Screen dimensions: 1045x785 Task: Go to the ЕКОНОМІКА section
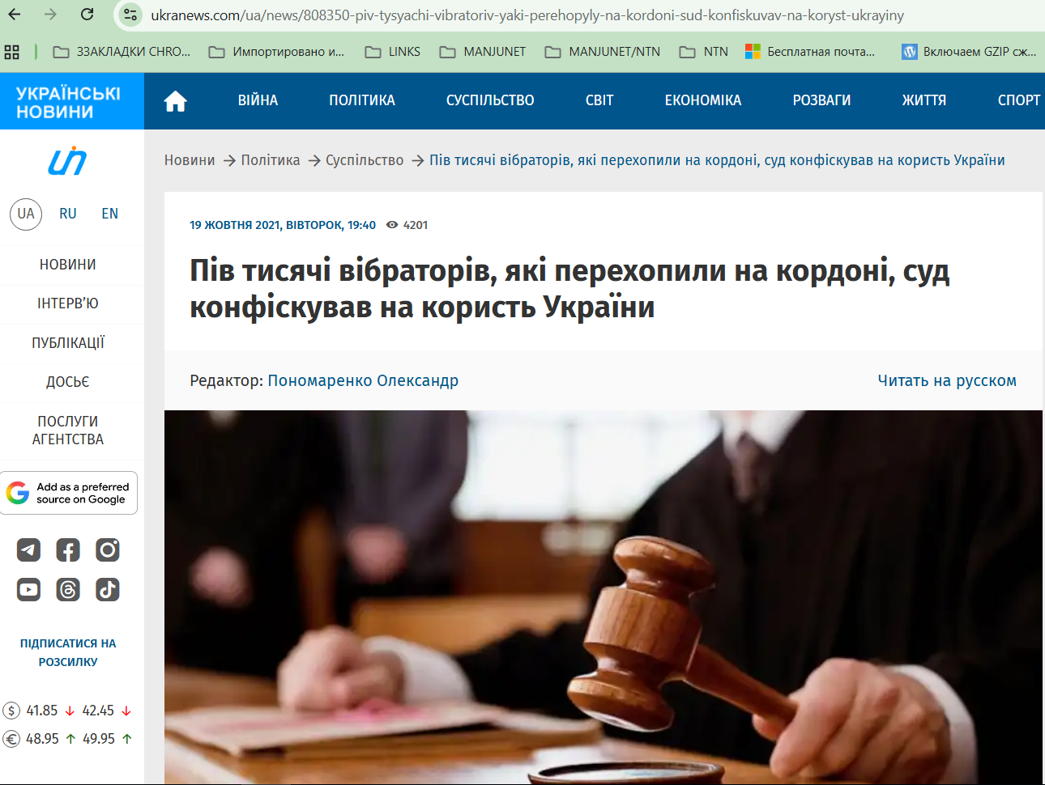point(702,100)
